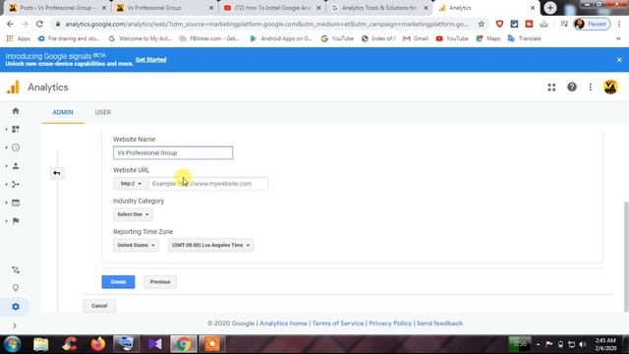Expand the sidebar with the chevron arrow

point(15,325)
